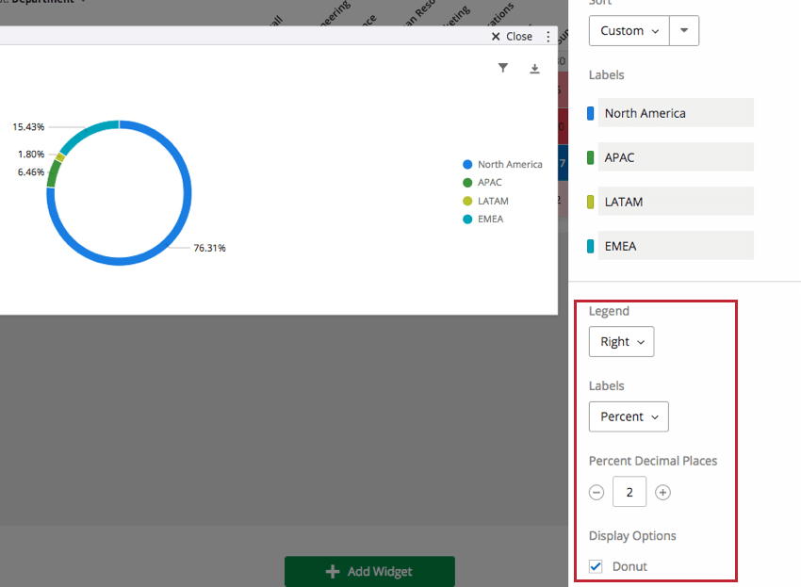Open the three-dot chart options menu

click(548, 36)
